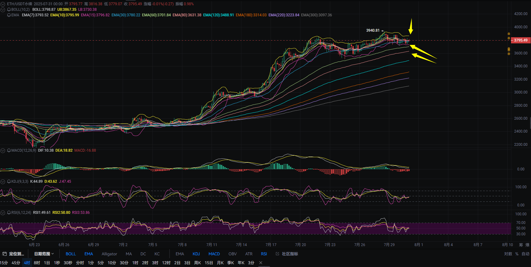The image size is (531, 267).
Task: Enable the OBV sub-indicator
Action: coord(233,254)
